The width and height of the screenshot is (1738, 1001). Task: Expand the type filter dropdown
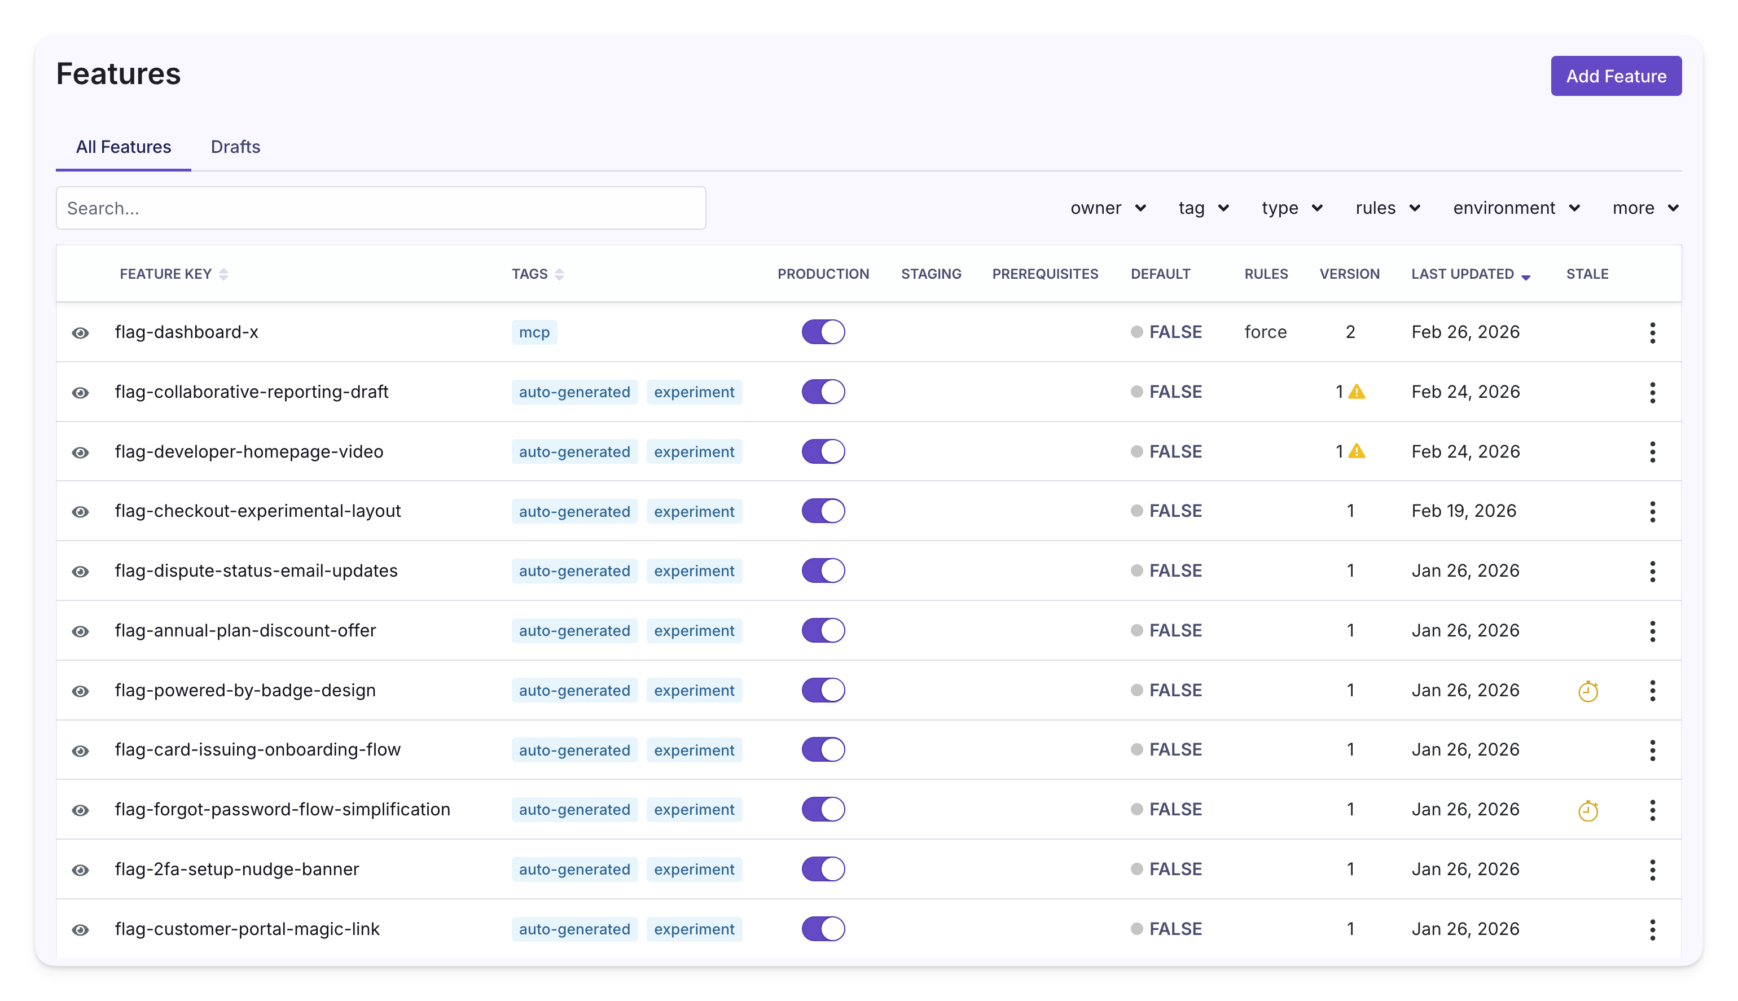coord(1292,208)
